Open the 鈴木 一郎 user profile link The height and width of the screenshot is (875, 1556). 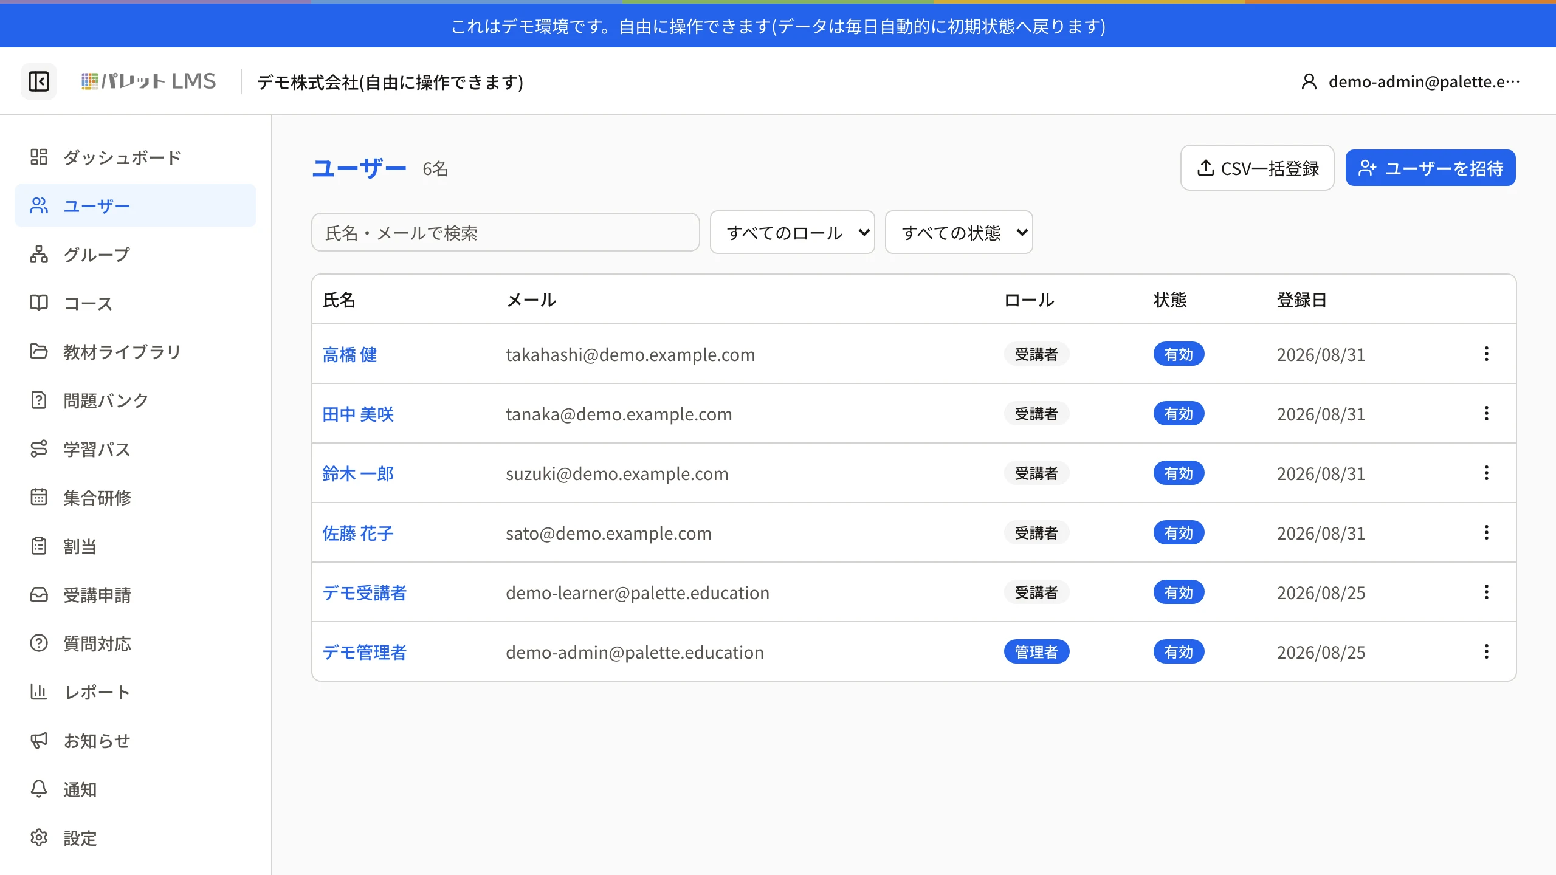pos(358,473)
